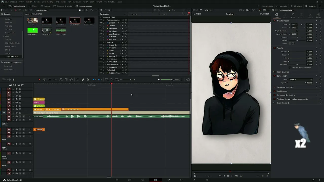Toggle the Zoom X/Y link chain in Inspector

(x=301, y=25)
